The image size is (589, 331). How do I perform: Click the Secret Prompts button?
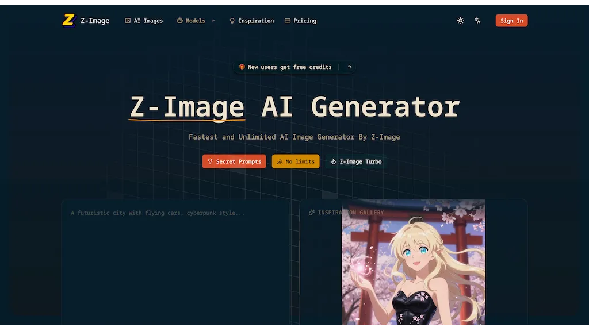(x=234, y=161)
